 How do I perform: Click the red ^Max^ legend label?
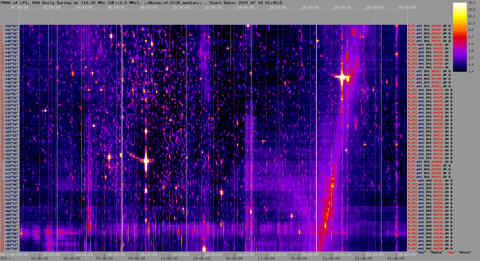coord(451,252)
